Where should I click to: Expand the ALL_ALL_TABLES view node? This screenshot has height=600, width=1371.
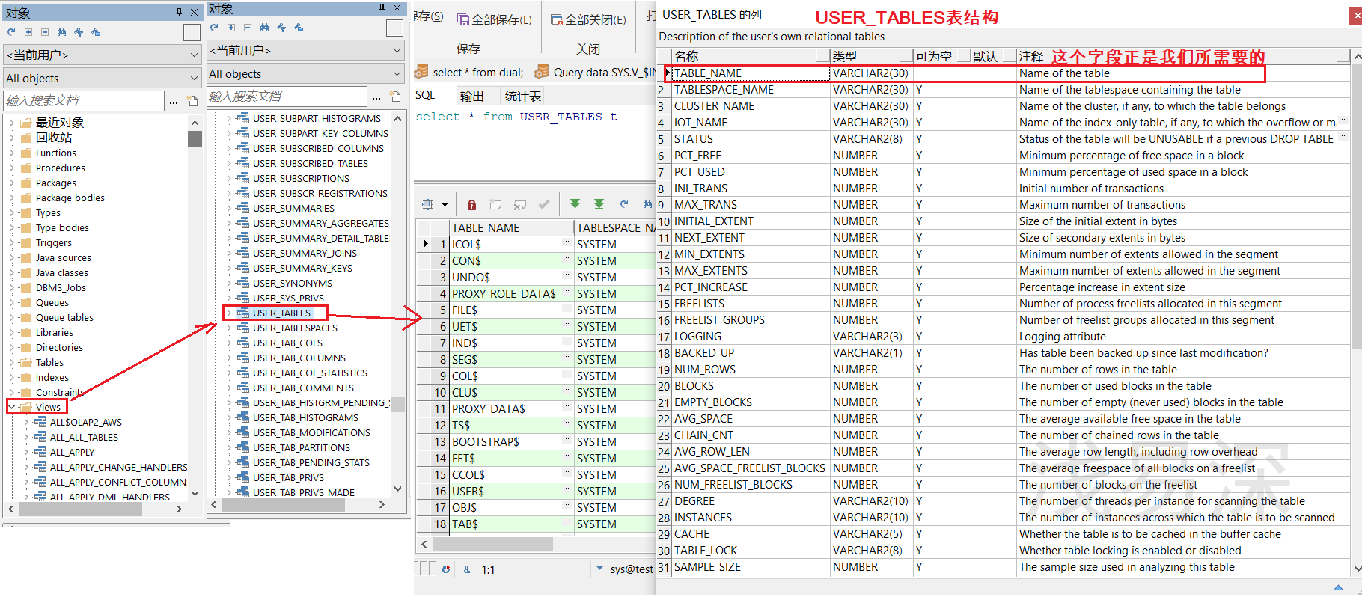[26, 437]
